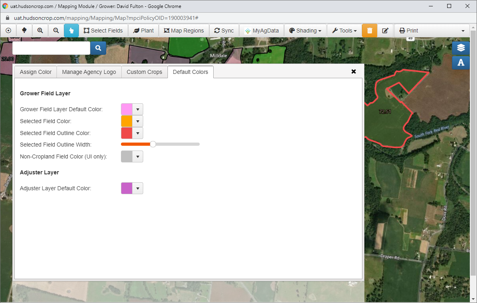Zoom in with the magnifier plus icon
Viewport: 477px width, 303px height.
click(x=40, y=31)
